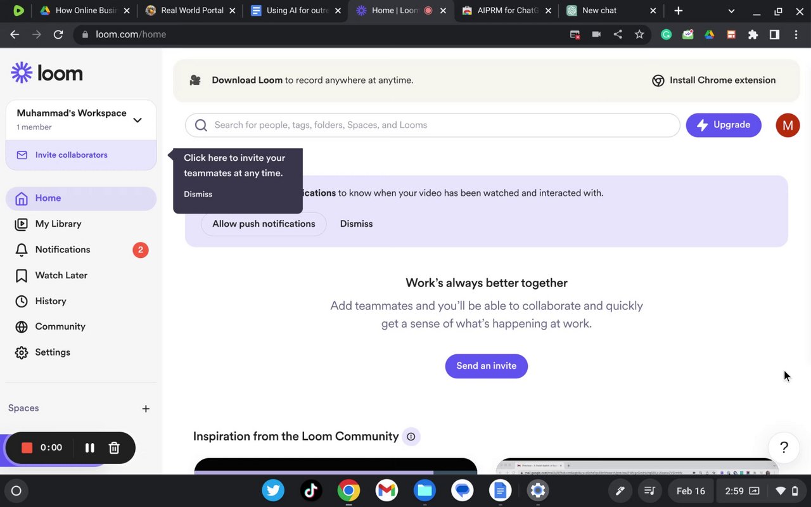Click share icon in address bar
This screenshot has height=507, width=811.
(618, 35)
